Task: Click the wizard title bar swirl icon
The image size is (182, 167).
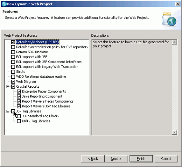Action: pos(4,4)
